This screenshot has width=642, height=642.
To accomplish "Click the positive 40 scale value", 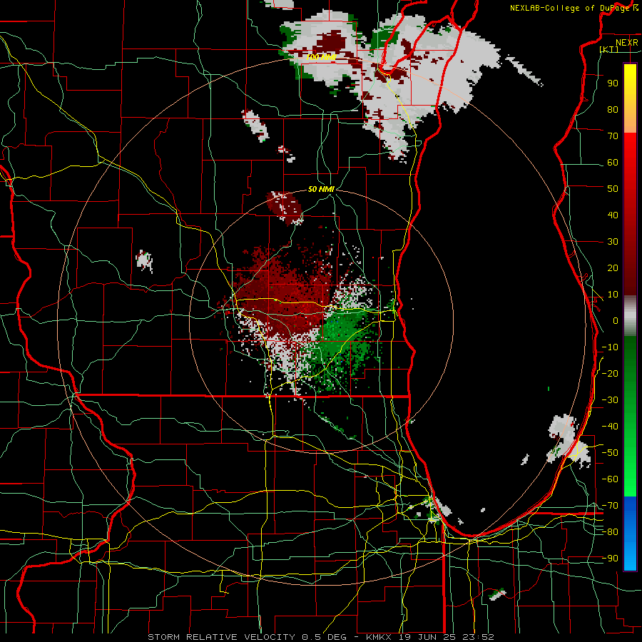I will (x=613, y=215).
